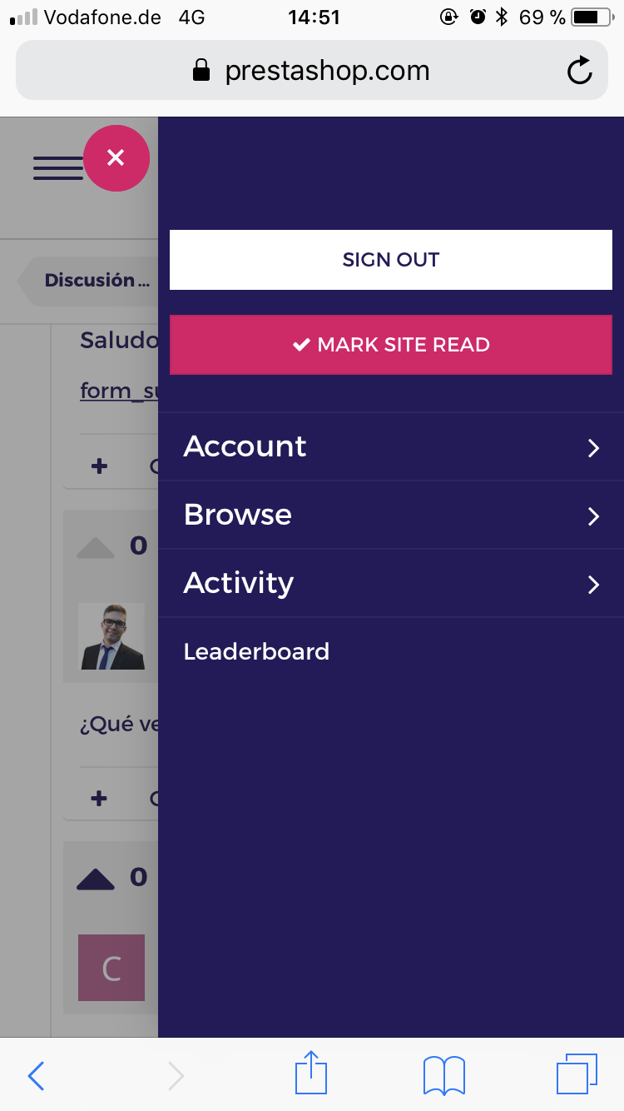Upvote using the dark arrow icon
Image resolution: width=624 pixels, height=1111 pixels.
(x=96, y=879)
